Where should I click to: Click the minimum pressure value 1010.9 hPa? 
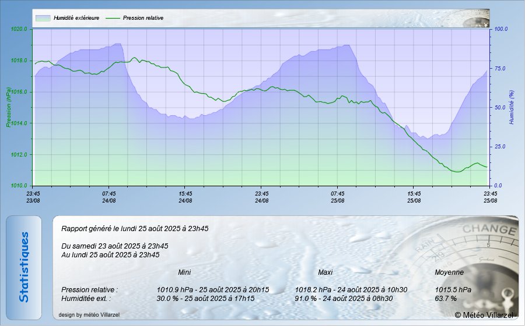tap(171, 289)
